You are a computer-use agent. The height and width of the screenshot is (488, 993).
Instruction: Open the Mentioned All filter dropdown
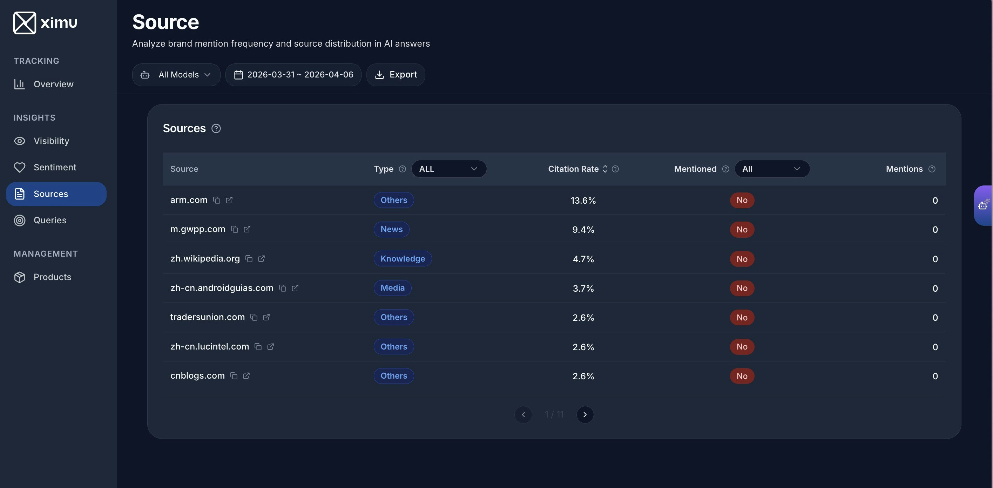(772, 169)
